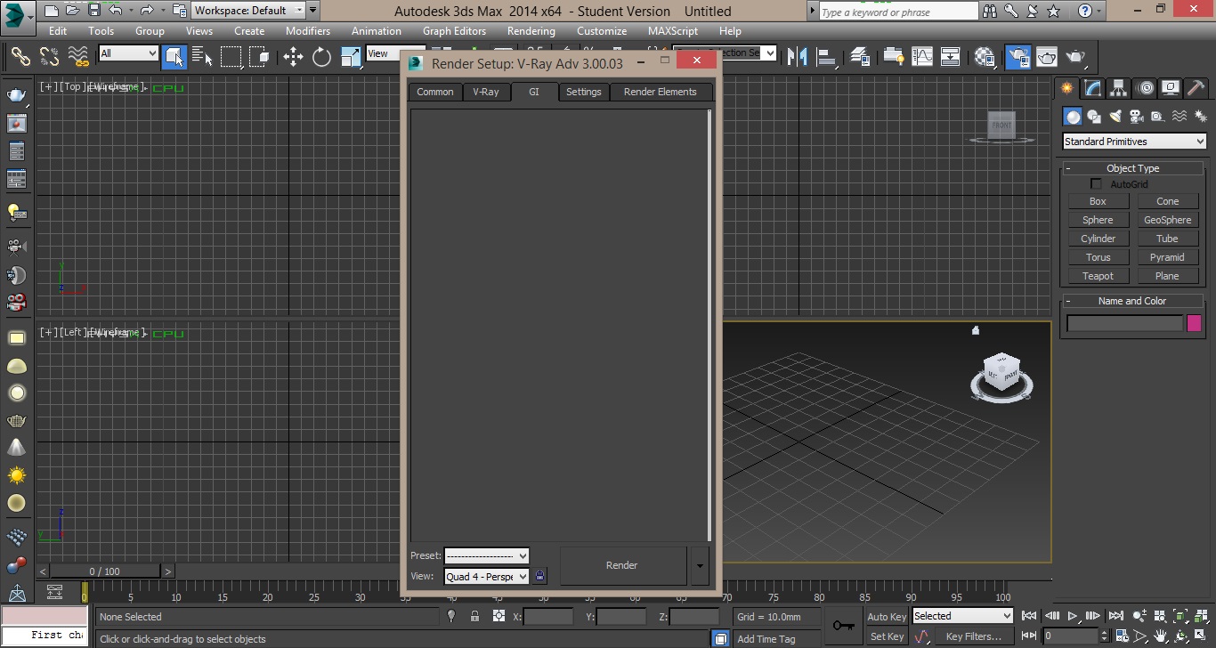Open the key filter Selected dropdown
This screenshot has height=648, width=1216.
962,616
